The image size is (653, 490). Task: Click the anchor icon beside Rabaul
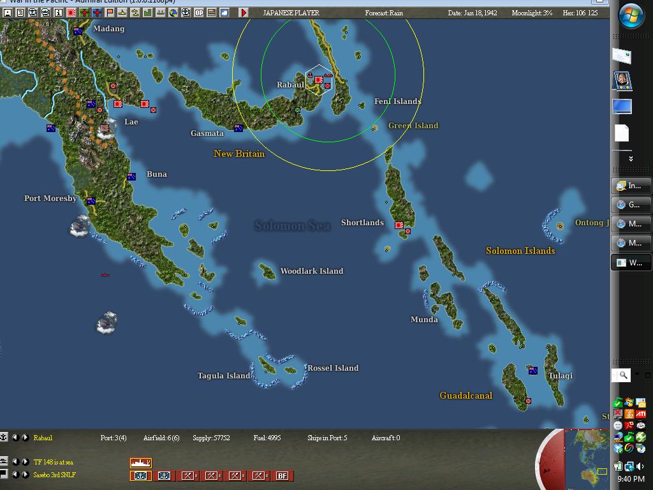click(4, 437)
